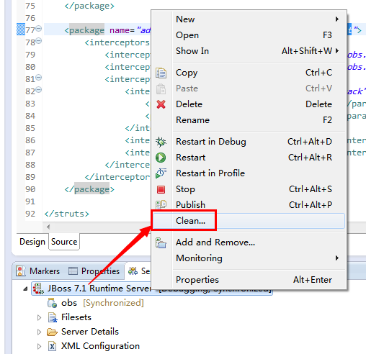The height and width of the screenshot is (354, 366).
Task: Click the </package> tag on line 75
Action: [x=89, y=6]
